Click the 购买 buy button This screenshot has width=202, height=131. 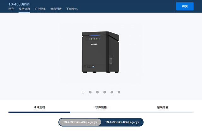coord(185,6)
